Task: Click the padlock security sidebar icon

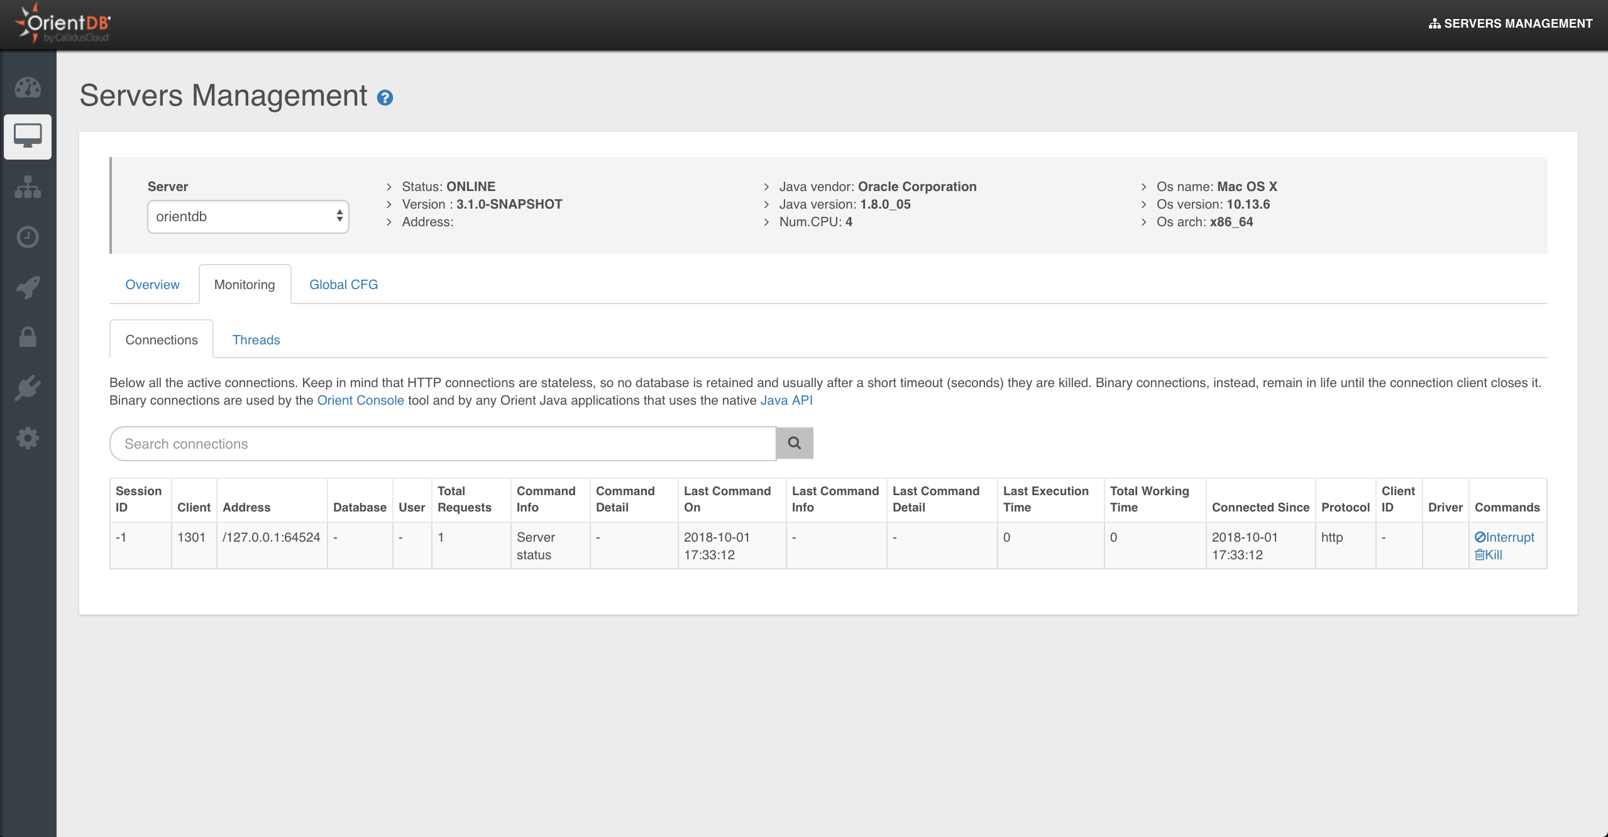Action: [28, 337]
